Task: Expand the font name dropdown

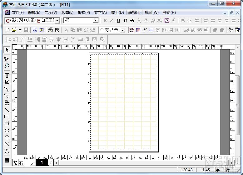Action: click(57, 20)
